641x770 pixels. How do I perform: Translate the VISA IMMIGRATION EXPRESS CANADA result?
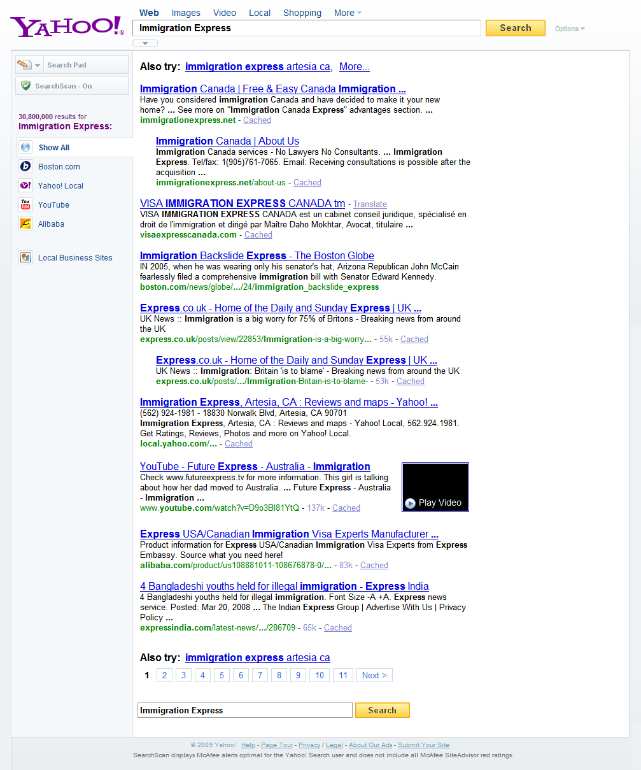[x=370, y=204]
